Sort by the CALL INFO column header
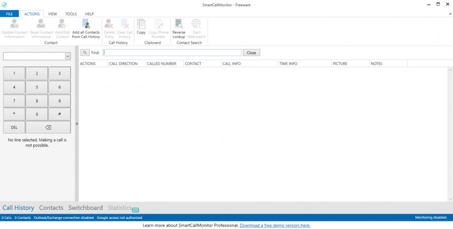Screen dimensions: 453x229 [249, 63]
